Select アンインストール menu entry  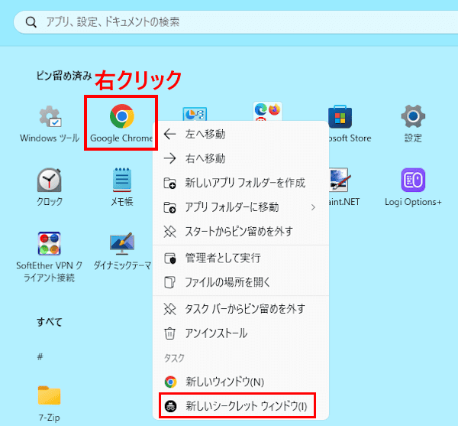[240, 333]
